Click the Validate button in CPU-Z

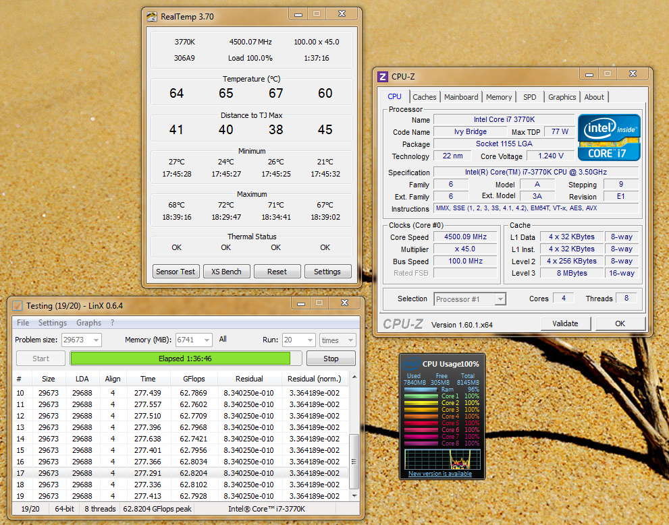click(565, 323)
